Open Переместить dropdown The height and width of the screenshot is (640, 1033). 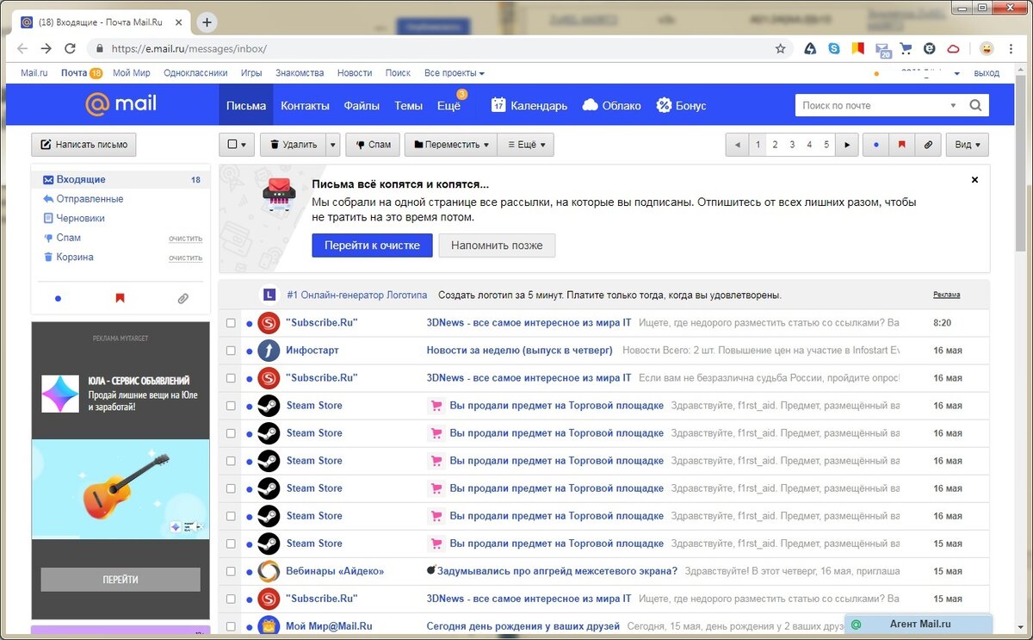(x=451, y=145)
